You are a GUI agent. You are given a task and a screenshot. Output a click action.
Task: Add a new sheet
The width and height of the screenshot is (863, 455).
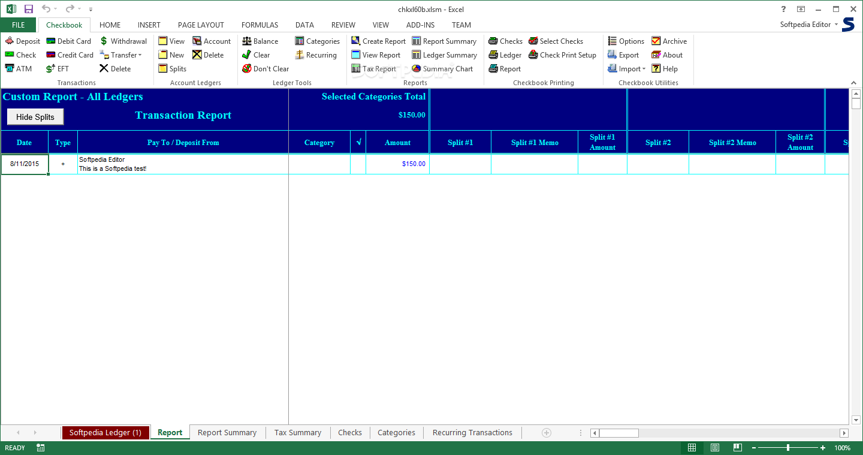point(546,432)
